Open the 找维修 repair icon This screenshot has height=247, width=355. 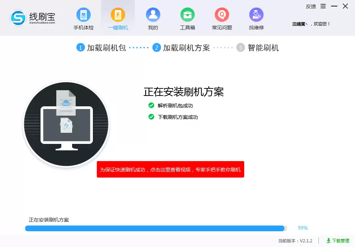[256, 15]
